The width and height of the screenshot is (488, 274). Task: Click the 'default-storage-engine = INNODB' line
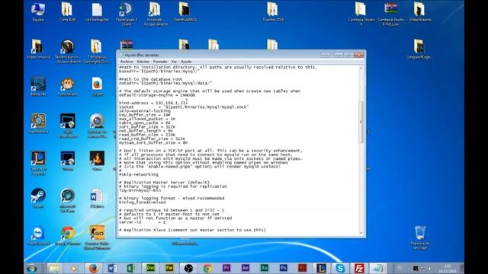pos(157,94)
